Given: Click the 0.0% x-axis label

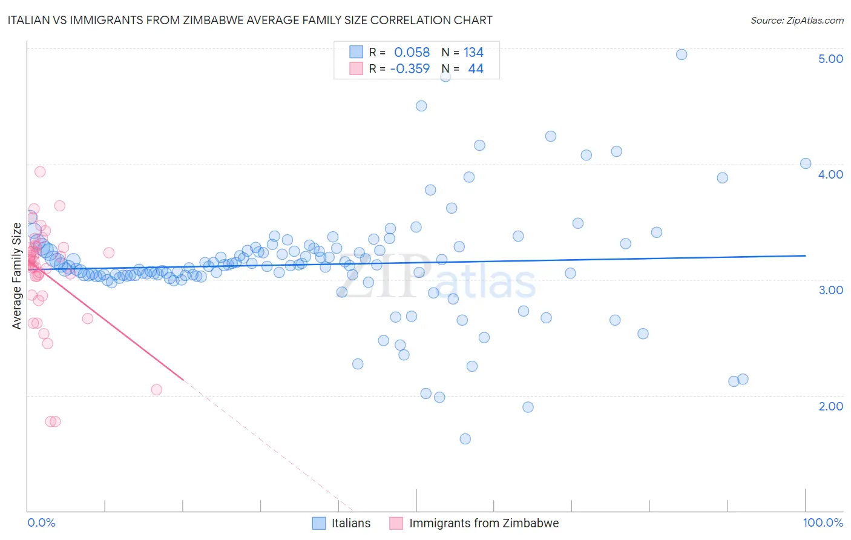Looking at the screenshot, I should coord(41,522).
